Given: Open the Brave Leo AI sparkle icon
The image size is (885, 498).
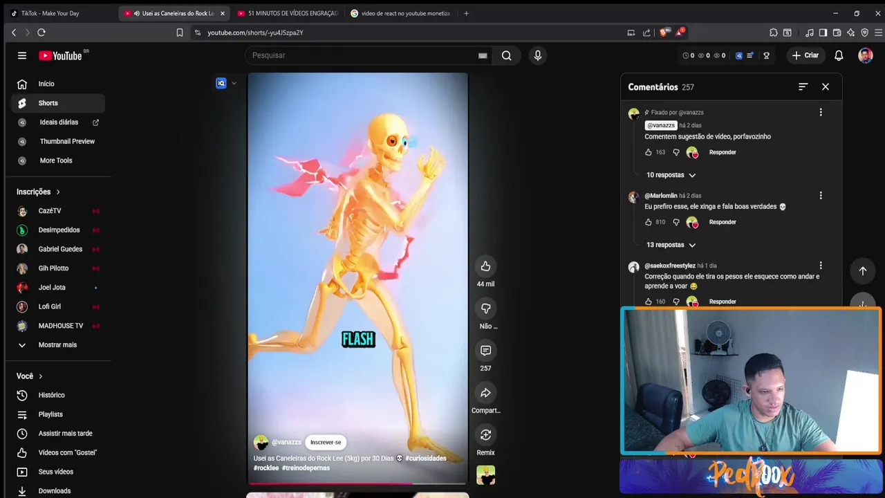Looking at the screenshot, I should click(x=850, y=33).
